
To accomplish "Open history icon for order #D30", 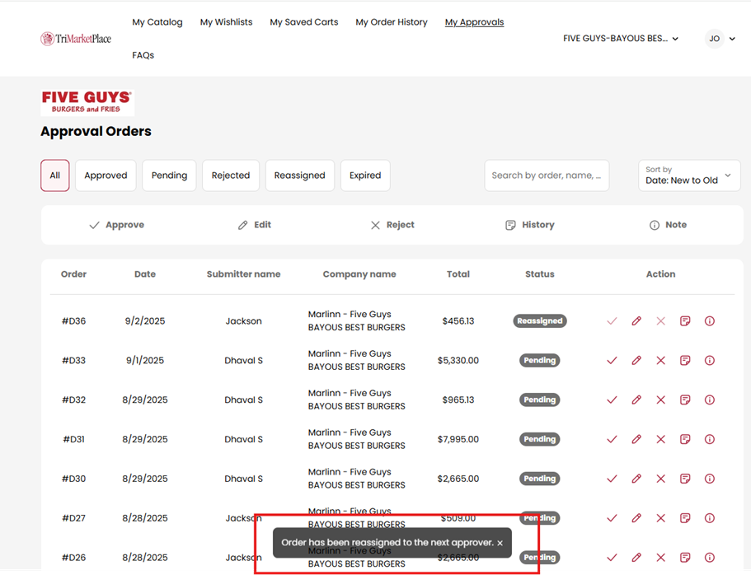I will click(685, 479).
